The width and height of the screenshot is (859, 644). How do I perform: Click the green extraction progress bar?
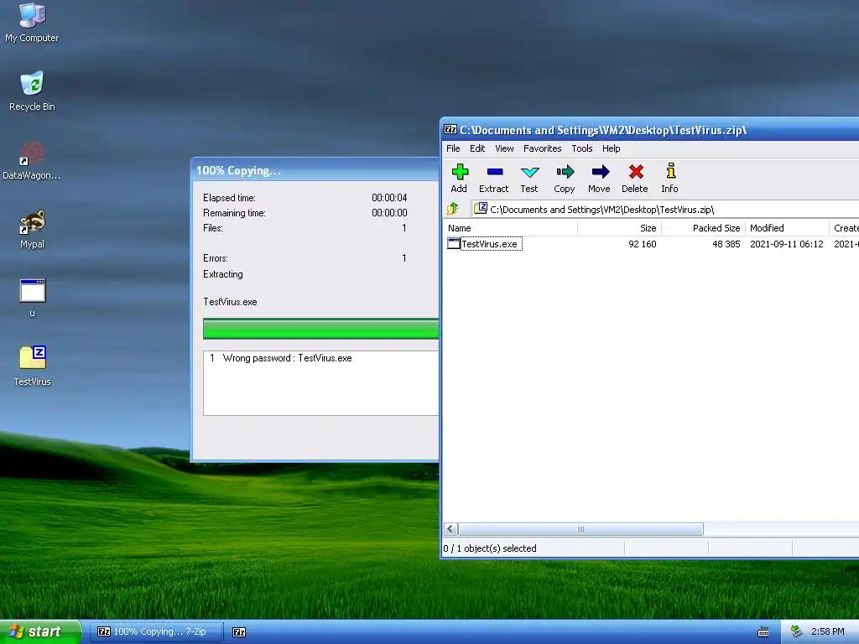[x=320, y=329]
